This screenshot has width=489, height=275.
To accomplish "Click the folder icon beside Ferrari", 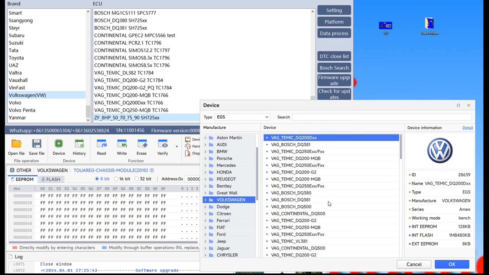I will (211, 220).
